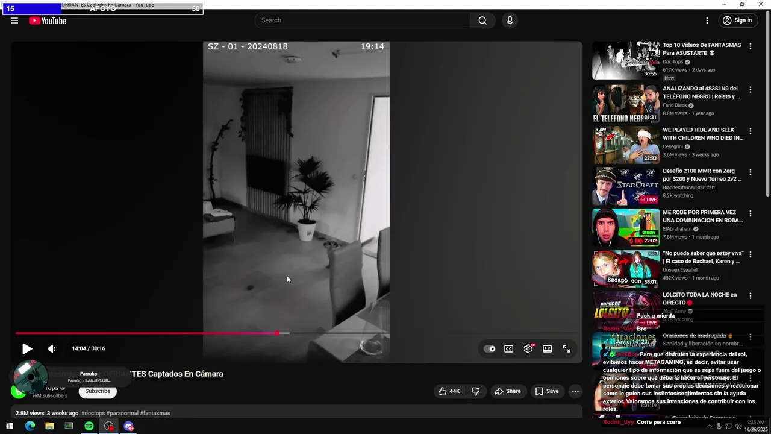Open the ElAbrahaham video thumbnail
The width and height of the screenshot is (771, 434).
tap(626, 227)
